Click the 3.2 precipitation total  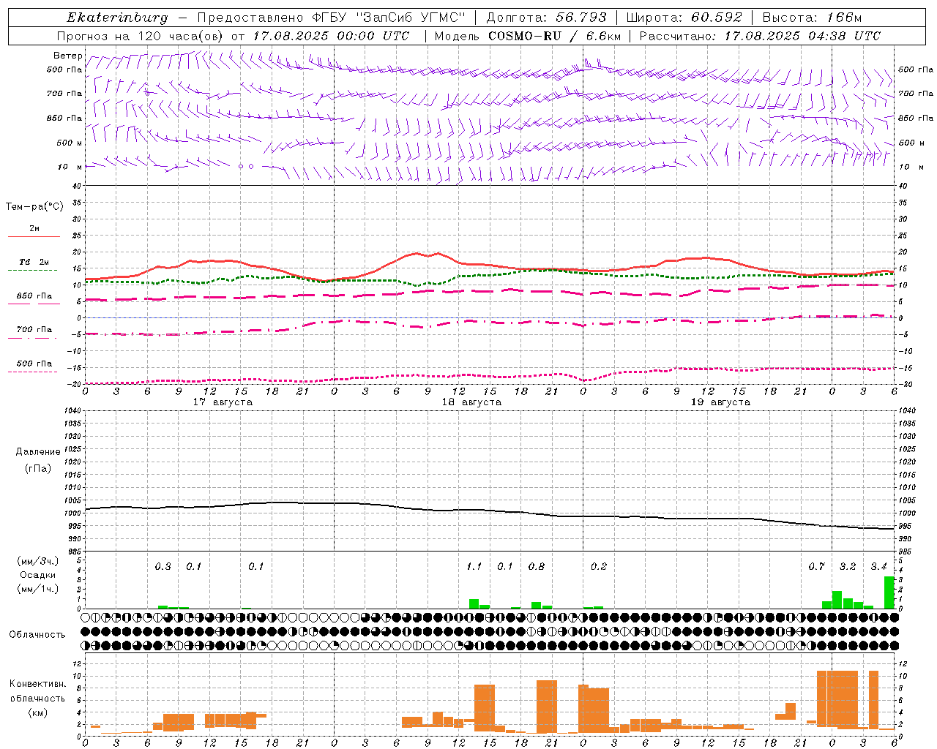point(848,566)
